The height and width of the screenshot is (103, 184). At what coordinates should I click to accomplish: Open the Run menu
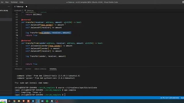[7, 2]
